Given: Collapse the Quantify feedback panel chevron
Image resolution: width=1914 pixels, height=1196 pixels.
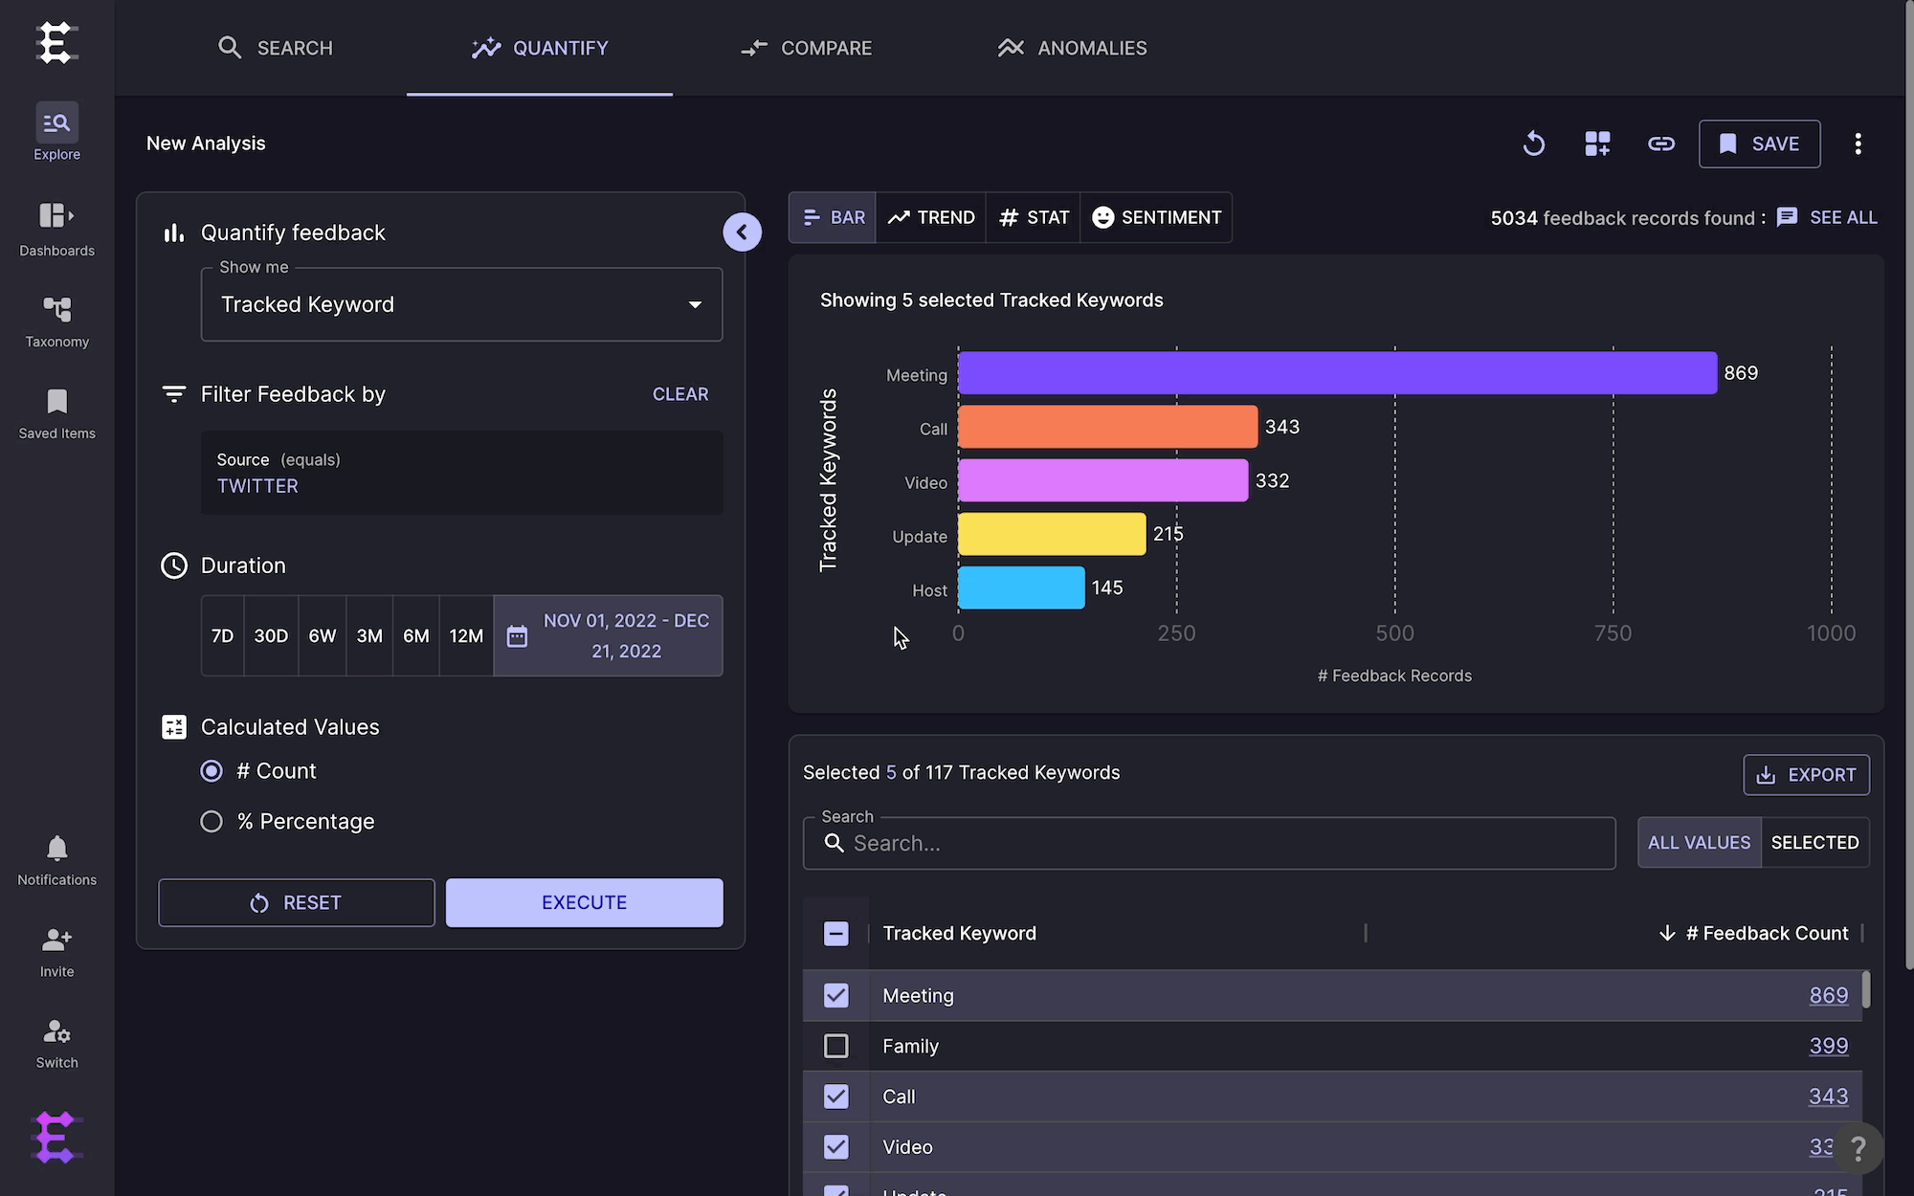Looking at the screenshot, I should [x=742, y=232].
